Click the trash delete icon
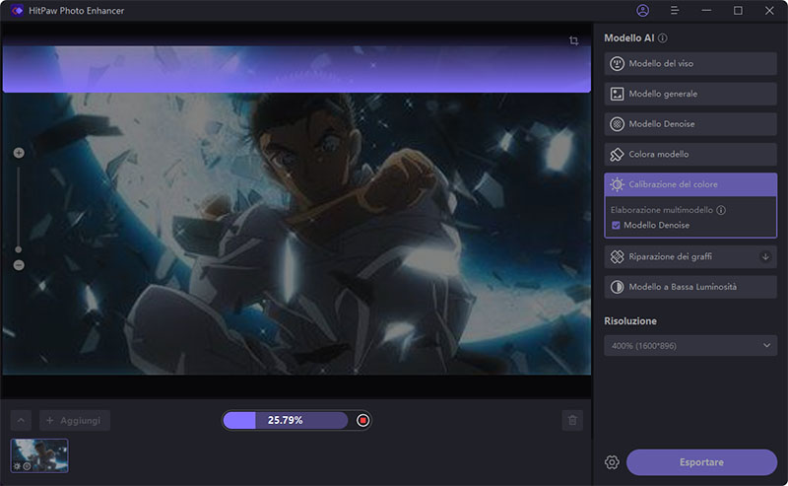This screenshot has width=788, height=486. point(572,421)
